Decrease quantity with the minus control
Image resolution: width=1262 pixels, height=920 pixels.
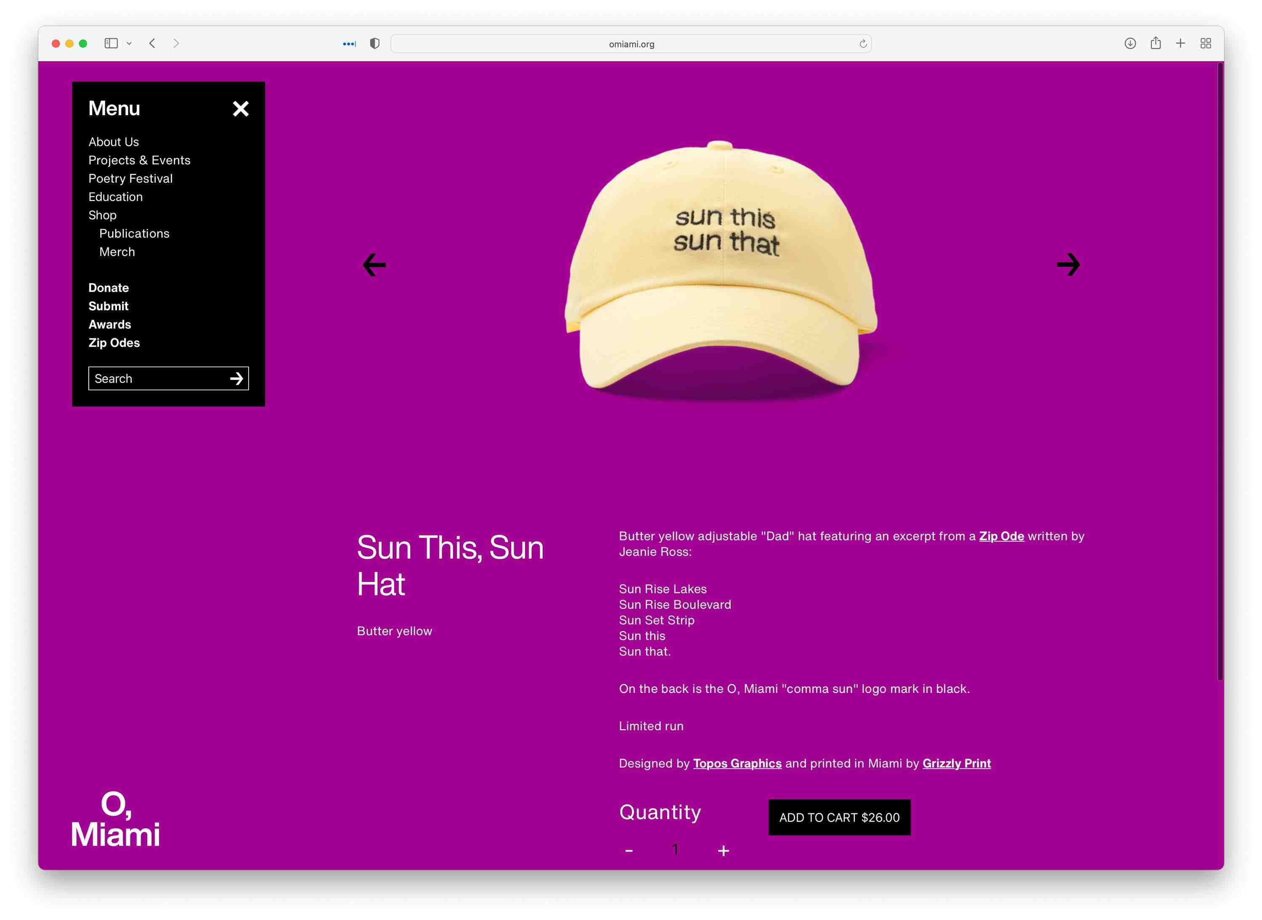[x=629, y=850]
